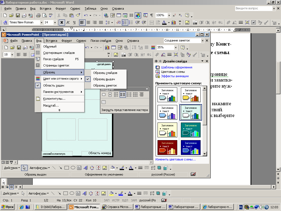Click Rectangle tool in PowerPoint drawing toolbar
This screenshot has height=211, width=281.
pos(66,168)
